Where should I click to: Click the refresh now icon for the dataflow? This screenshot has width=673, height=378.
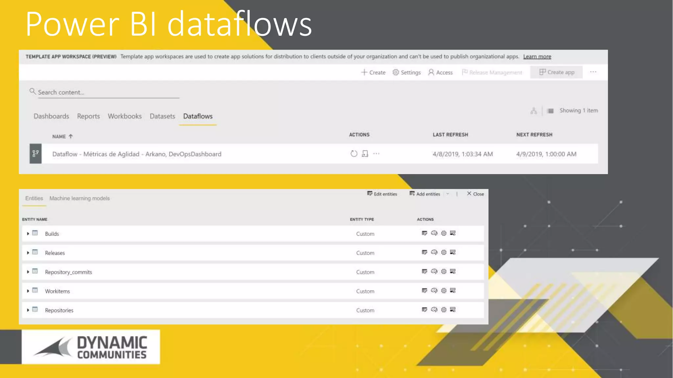pyautogui.click(x=354, y=154)
